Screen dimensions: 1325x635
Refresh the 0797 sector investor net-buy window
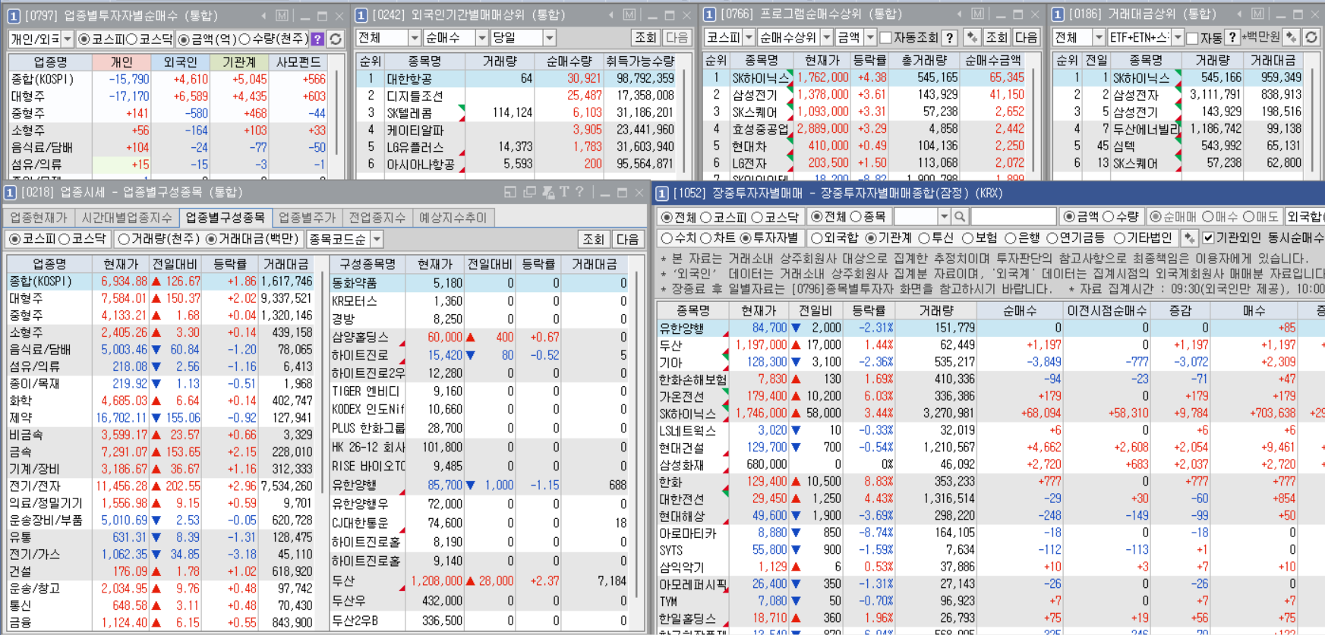coord(336,39)
